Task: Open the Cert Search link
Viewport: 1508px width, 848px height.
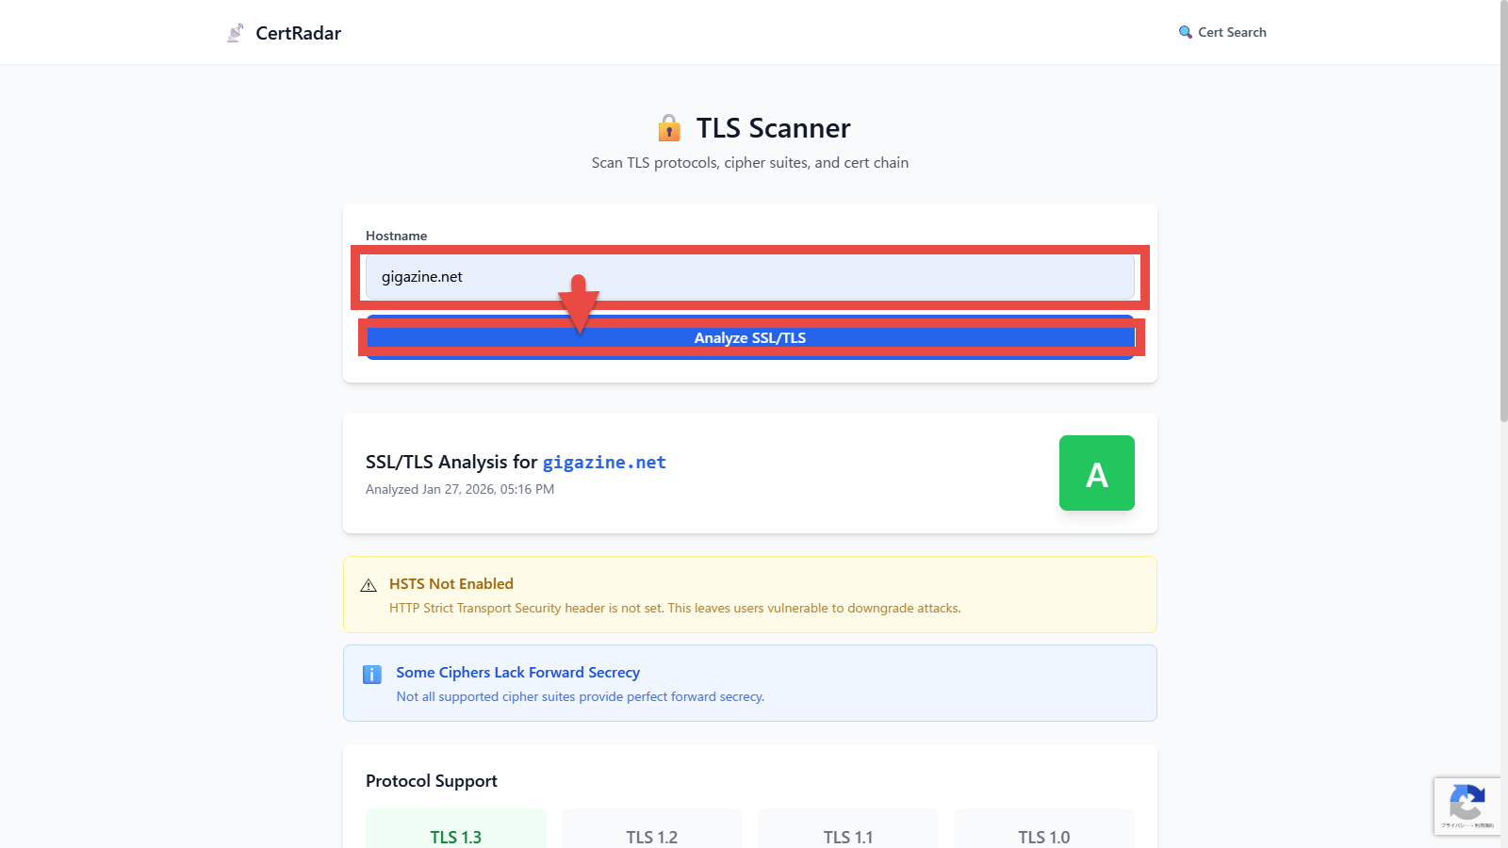Action: [x=1232, y=32]
